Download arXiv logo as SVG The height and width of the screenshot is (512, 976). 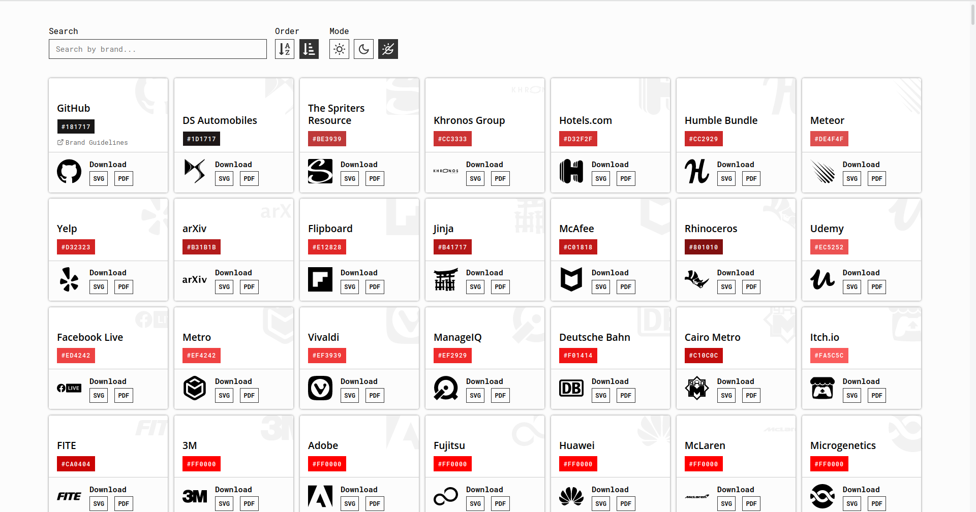[224, 287]
